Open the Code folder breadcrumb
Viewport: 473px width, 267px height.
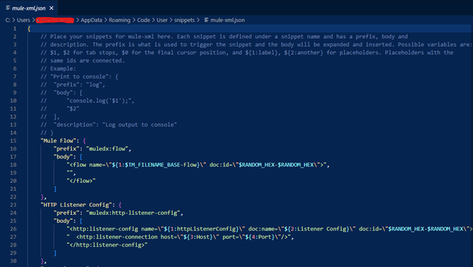[144, 20]
